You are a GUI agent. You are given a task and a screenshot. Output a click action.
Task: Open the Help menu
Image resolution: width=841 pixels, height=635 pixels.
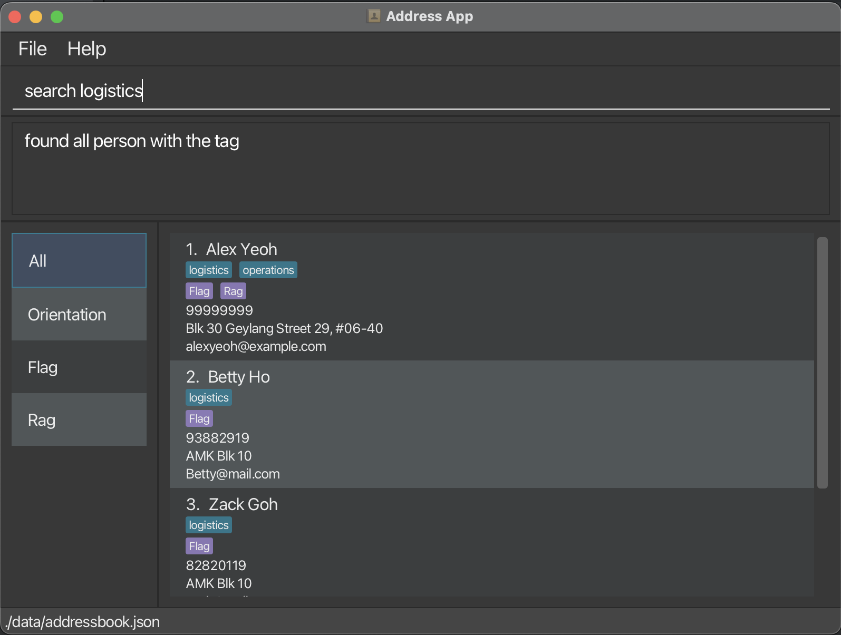pos(86,49)
